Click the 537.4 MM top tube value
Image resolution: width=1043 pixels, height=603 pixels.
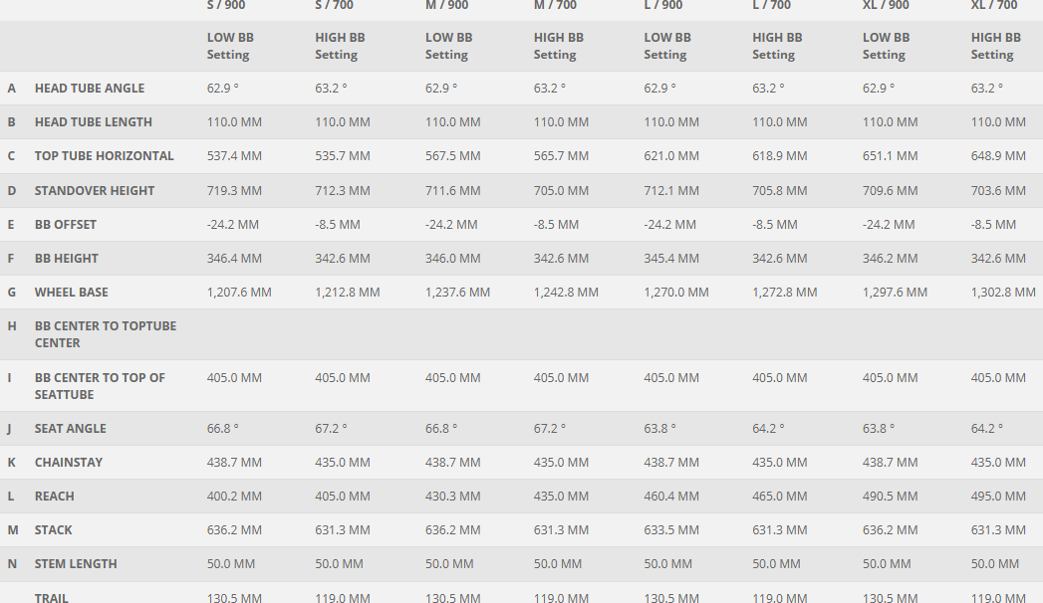click(x=234, y=156)
